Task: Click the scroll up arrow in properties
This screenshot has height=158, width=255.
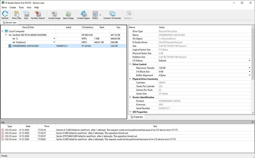Action: (x=253, y=27)
